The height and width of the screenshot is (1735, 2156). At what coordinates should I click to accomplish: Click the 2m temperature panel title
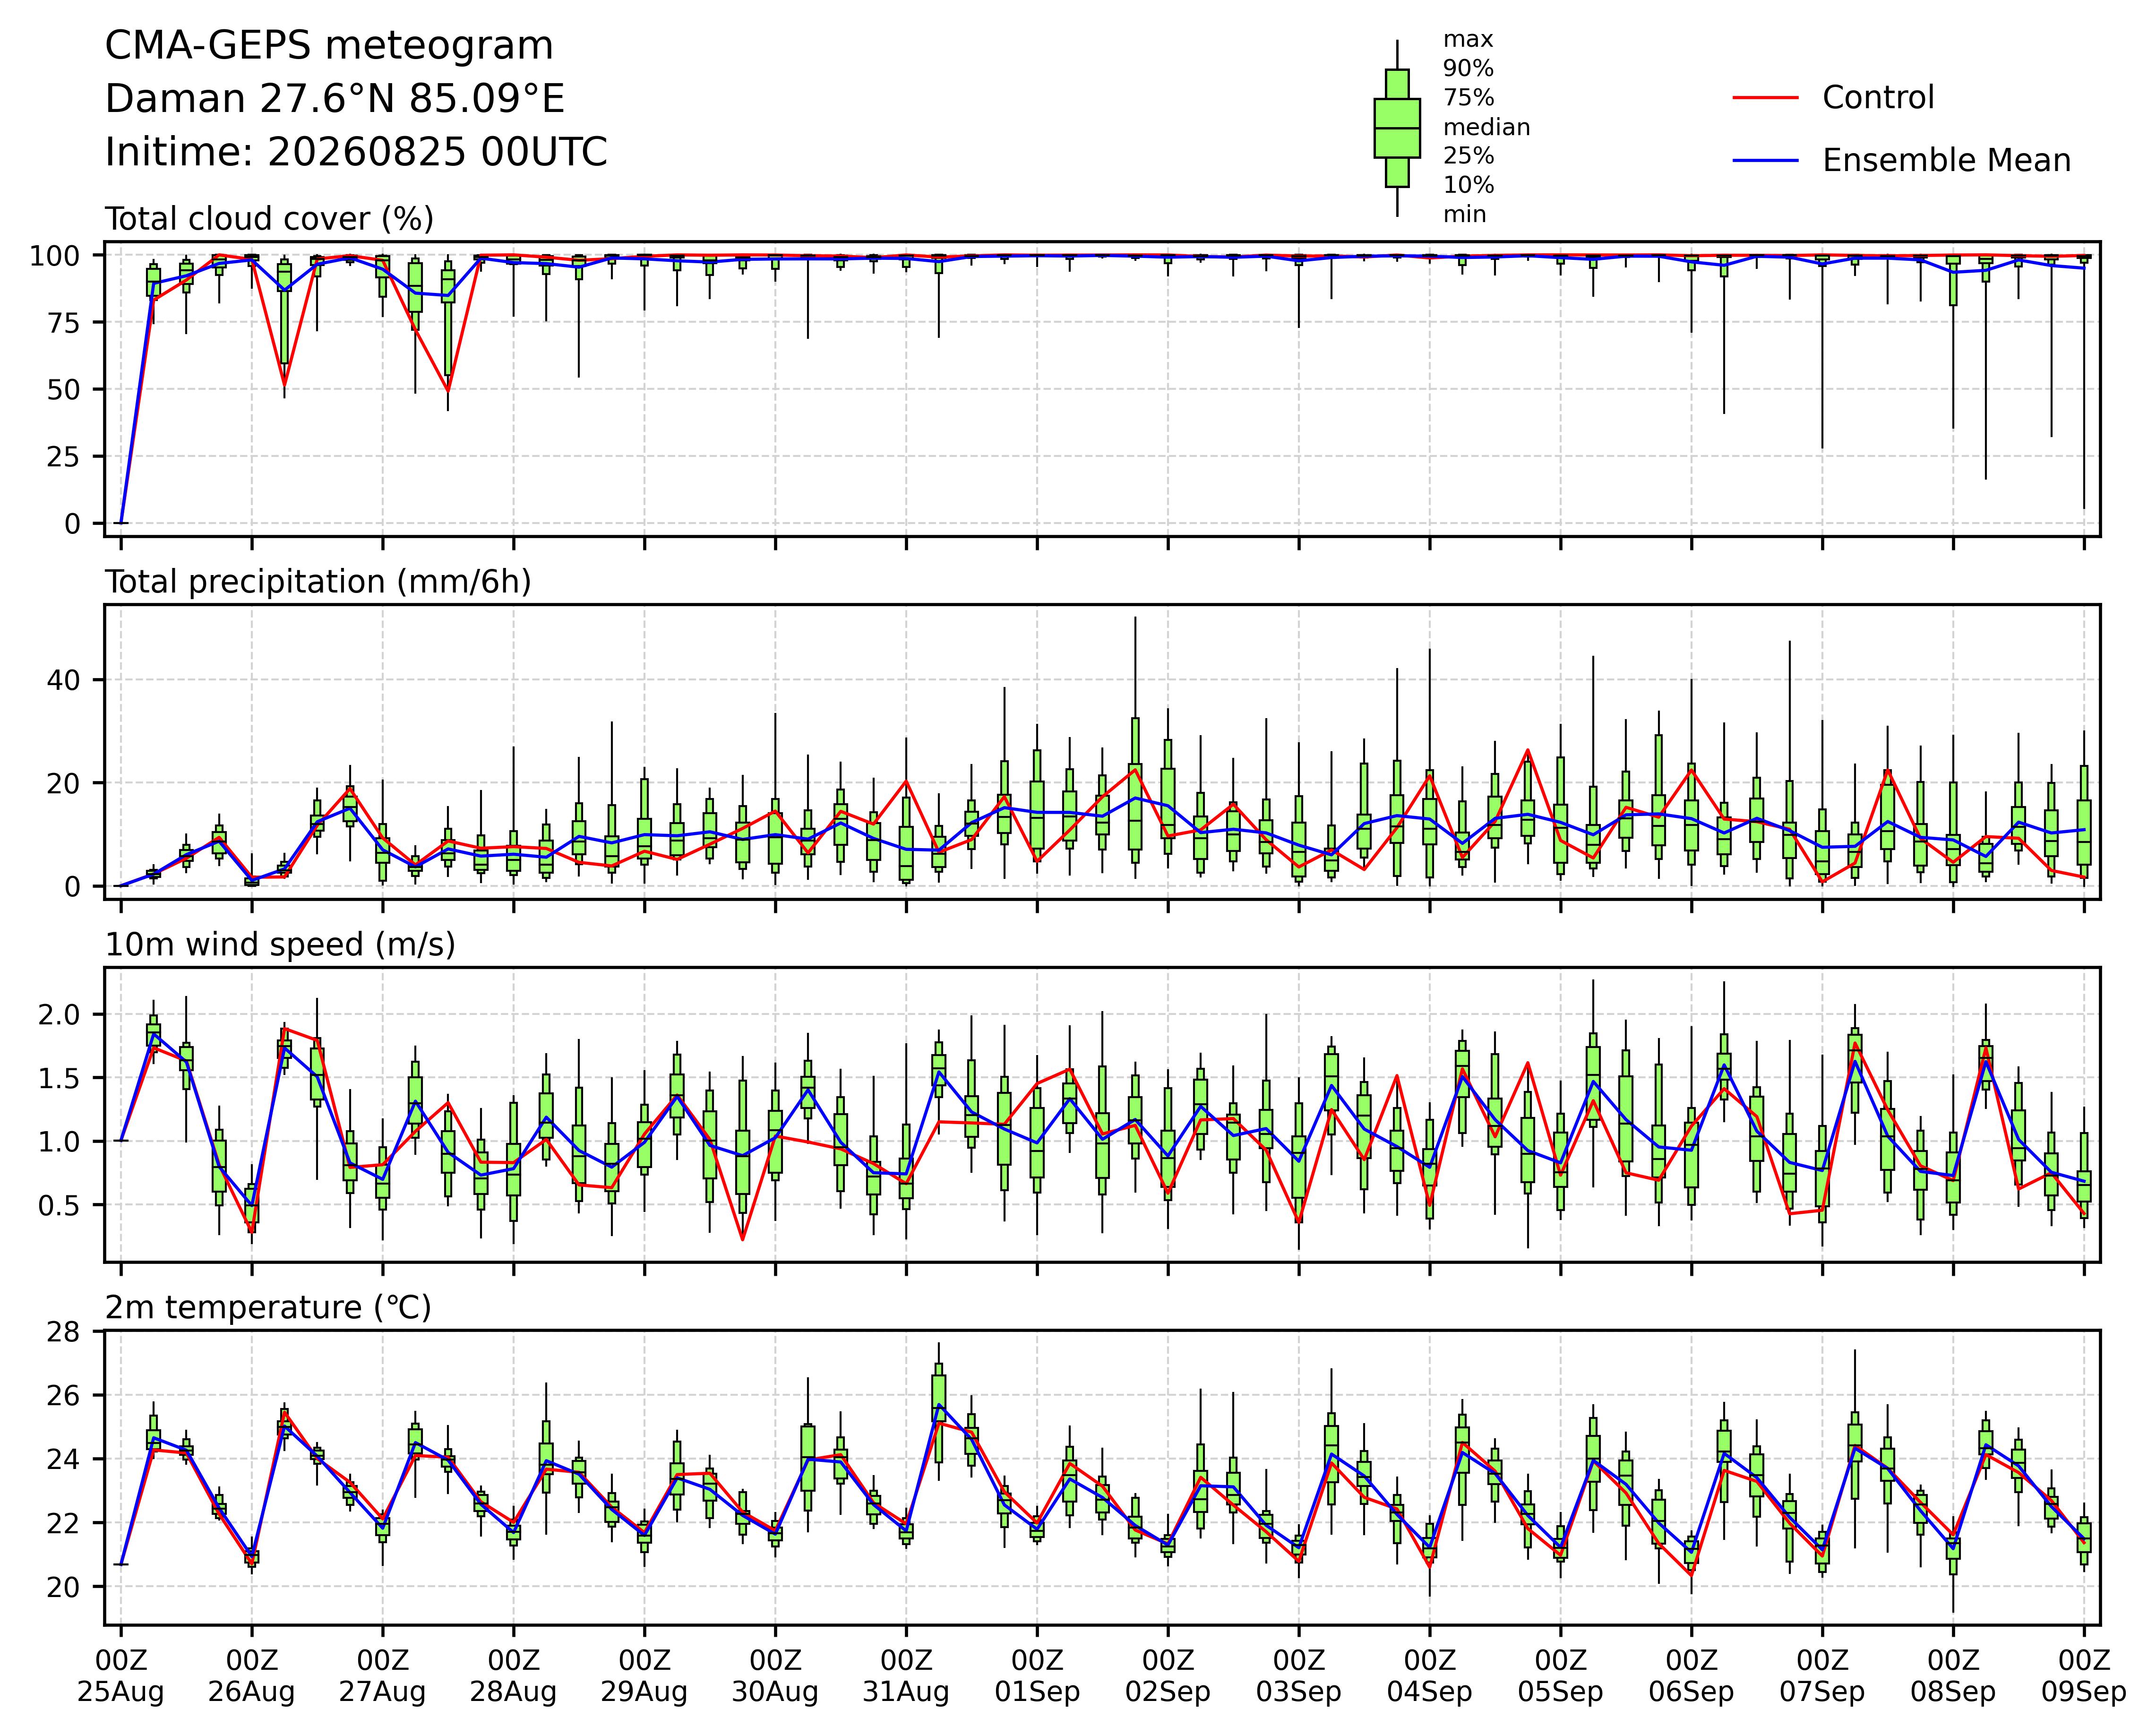click(268, 1308)
